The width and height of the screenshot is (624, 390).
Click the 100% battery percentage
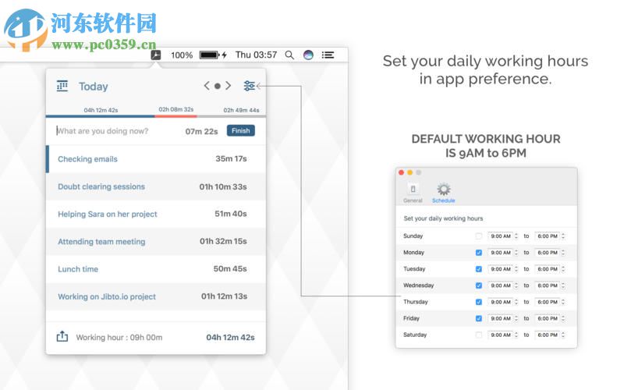coord(182,55)
